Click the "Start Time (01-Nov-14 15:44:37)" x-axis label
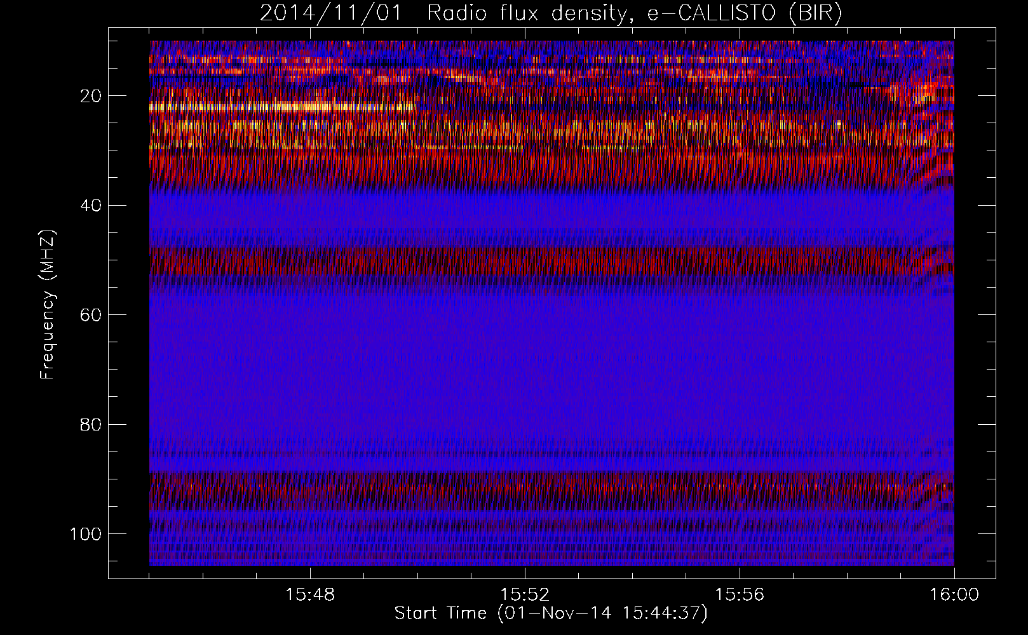The height and width of the screenshot is (635, 1028). (x=551, y=613)
